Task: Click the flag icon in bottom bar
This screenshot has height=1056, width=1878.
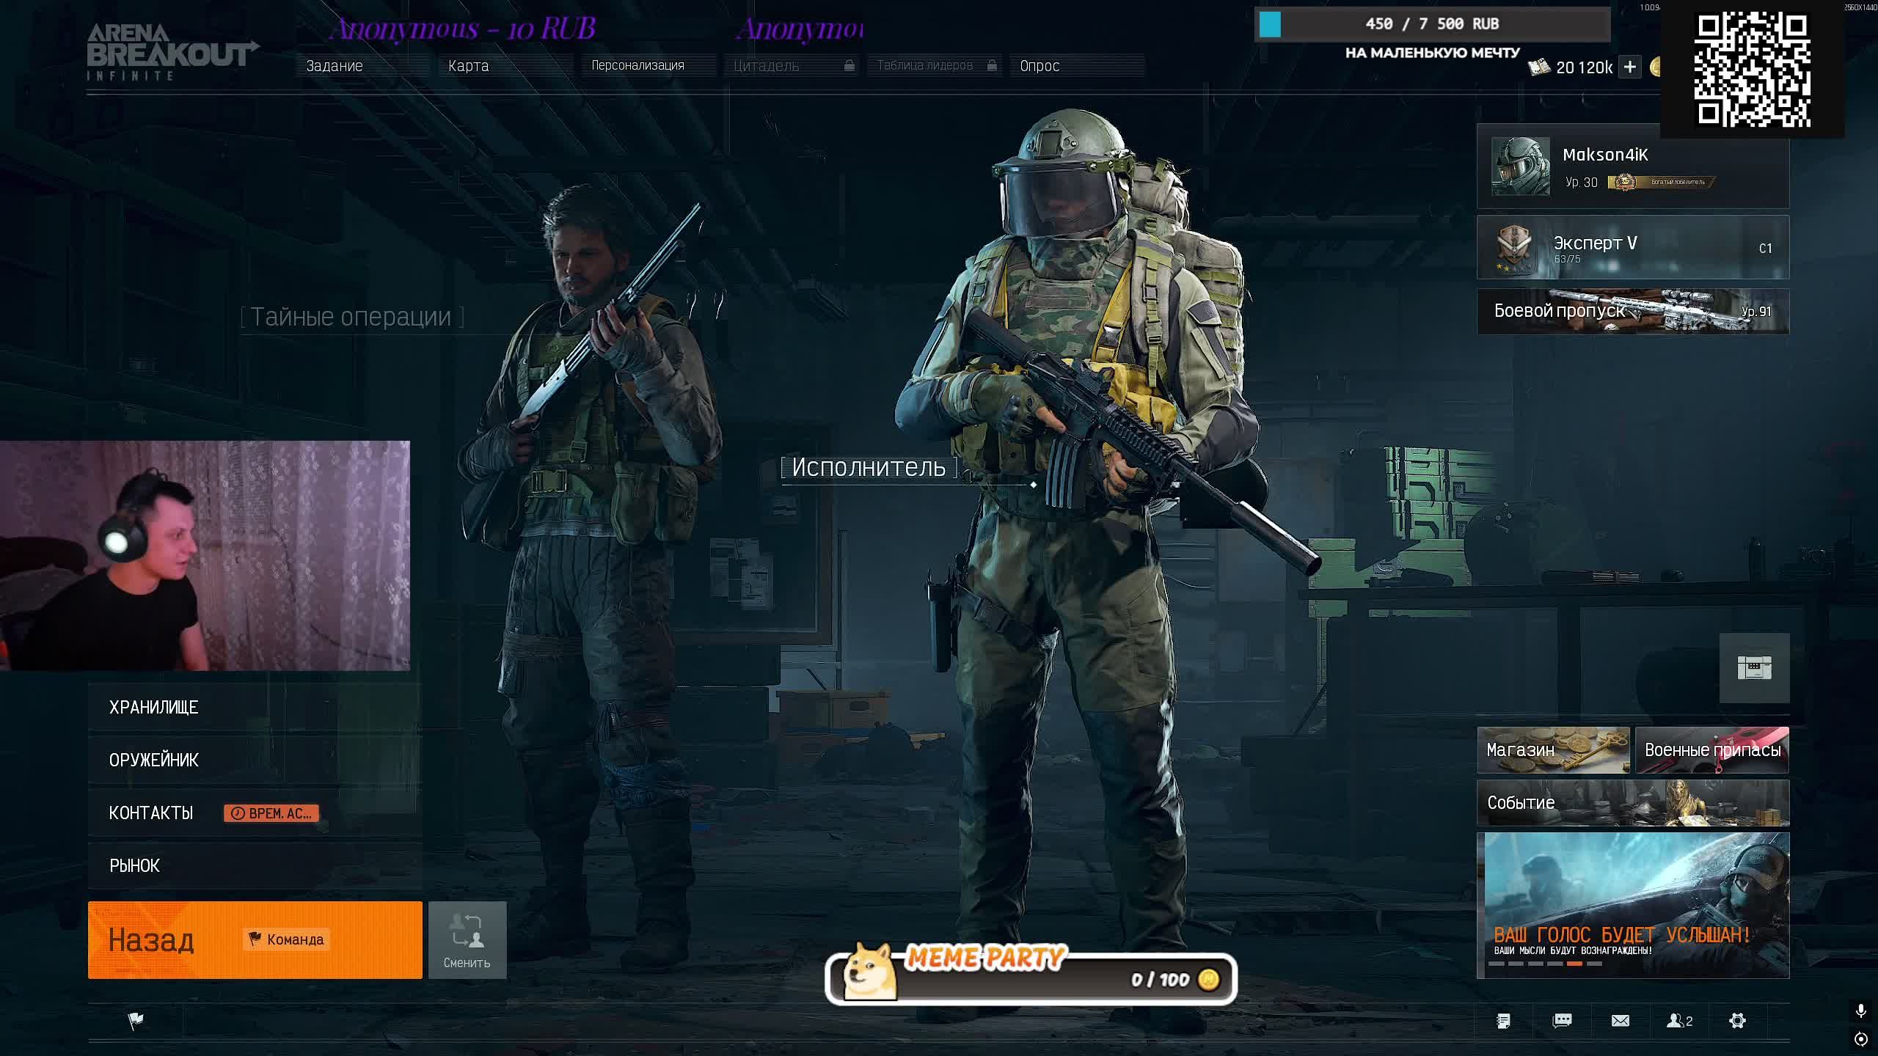Action: [x=136, y=1021]
